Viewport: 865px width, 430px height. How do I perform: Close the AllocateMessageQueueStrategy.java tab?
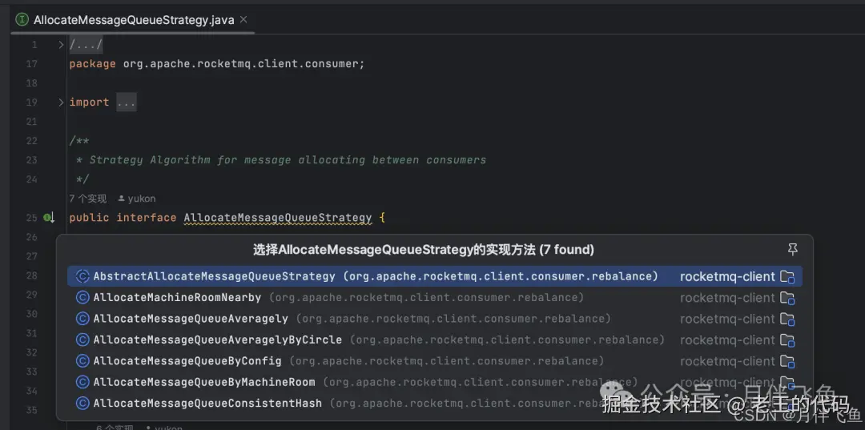(243, 20)
